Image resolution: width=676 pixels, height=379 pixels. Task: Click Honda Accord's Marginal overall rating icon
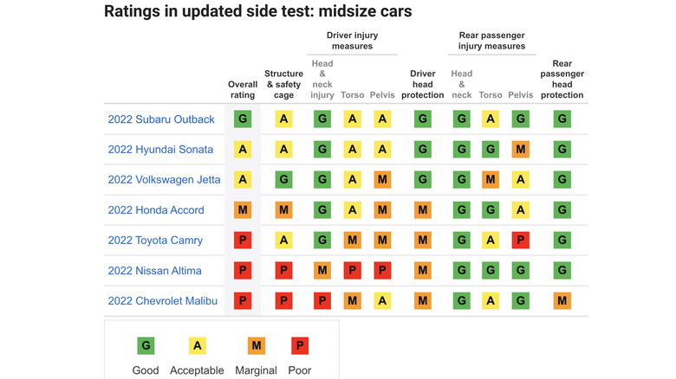(243, 210)
